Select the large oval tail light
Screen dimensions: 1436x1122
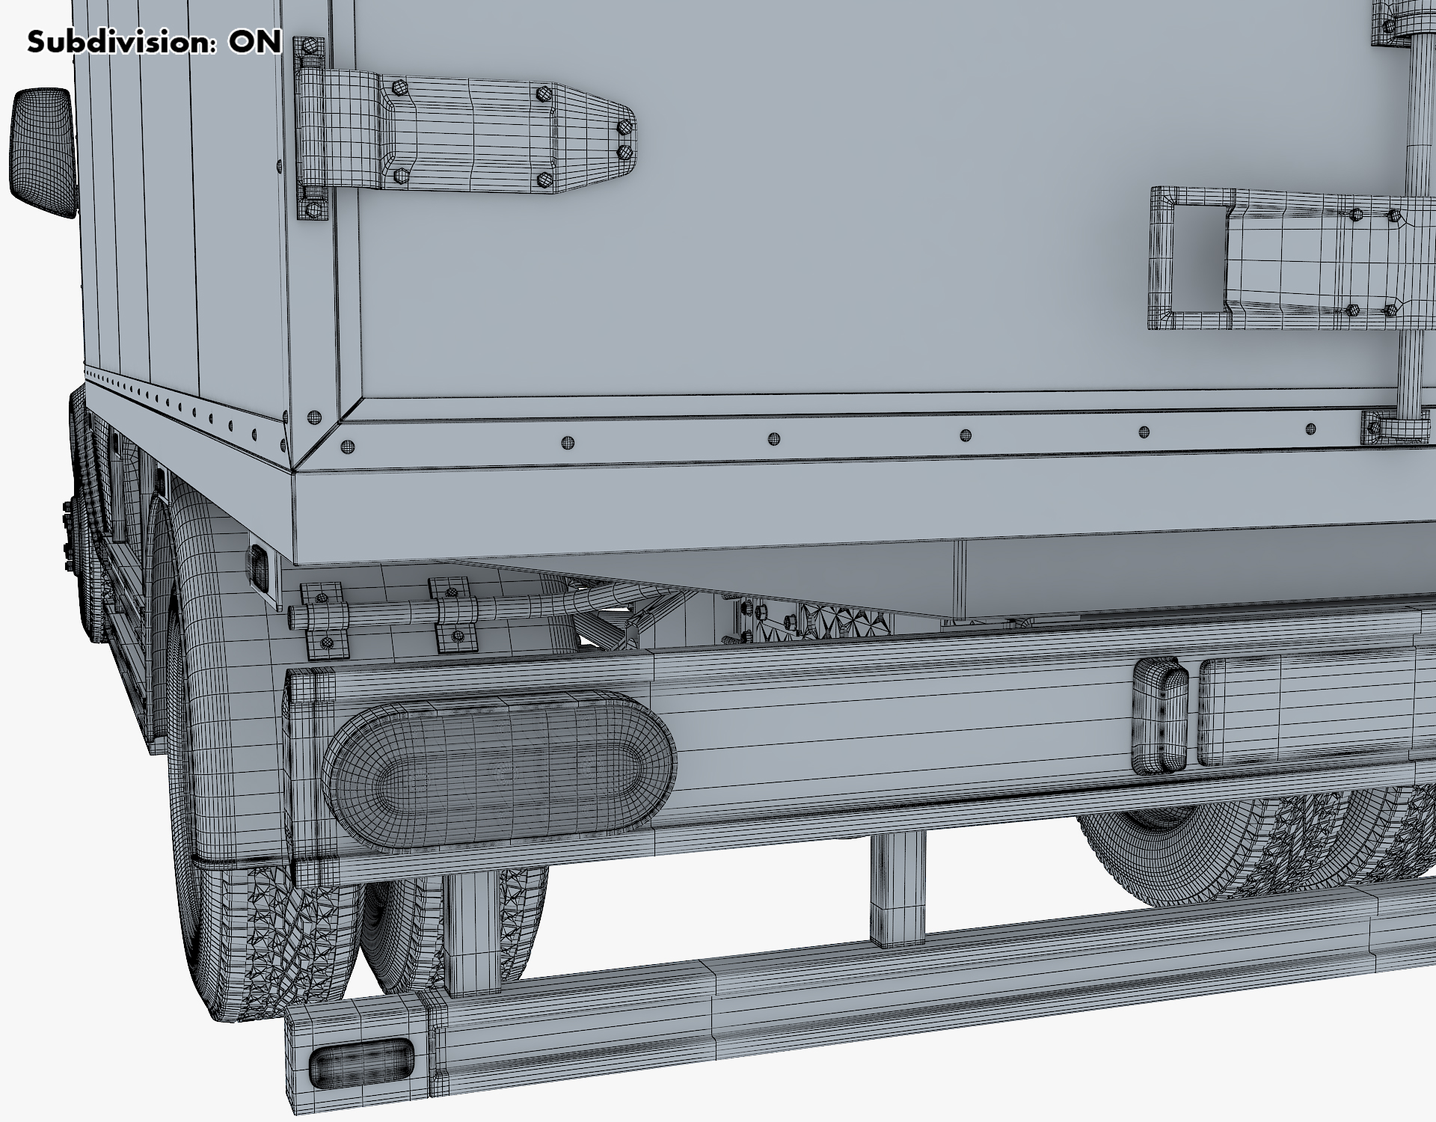click(x=499, y=770)
